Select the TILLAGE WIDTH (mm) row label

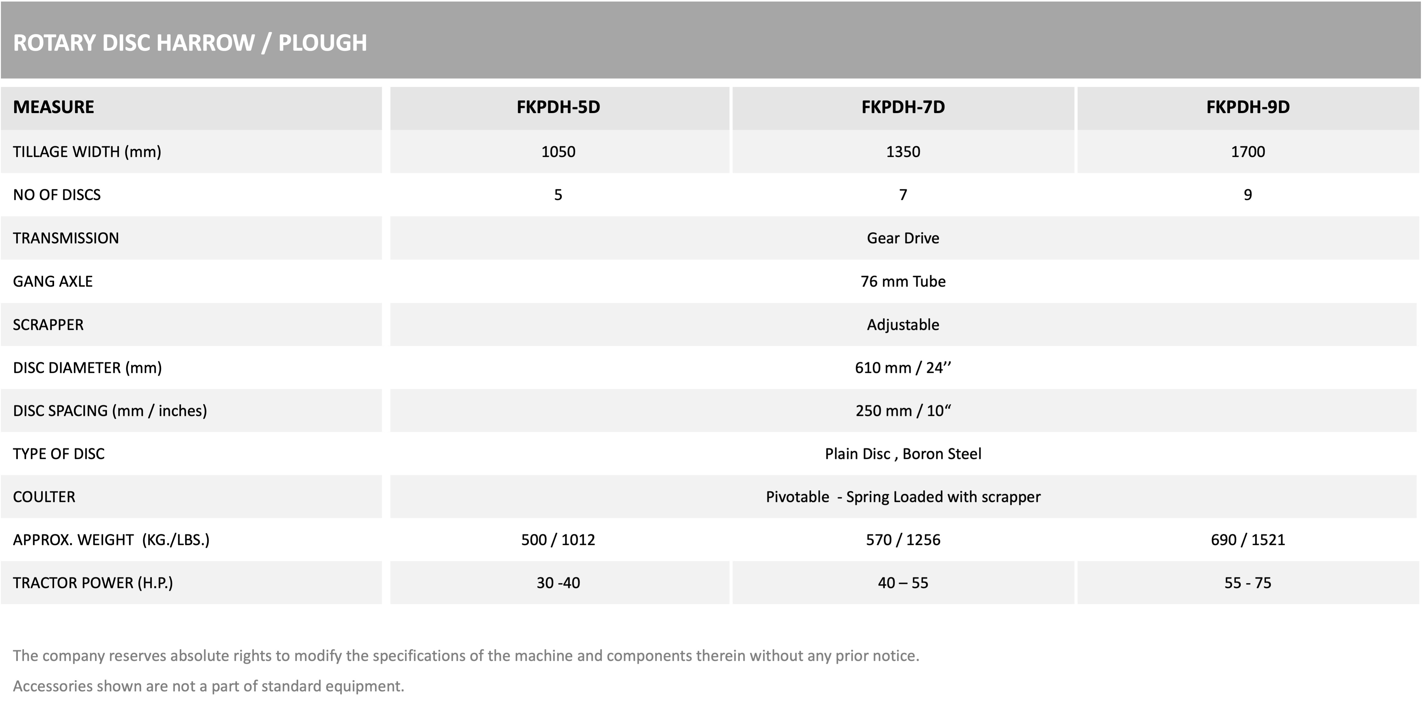click(87, 152)
